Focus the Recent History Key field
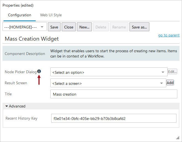This screenshot has width=182, height=142. pos(114,118)
